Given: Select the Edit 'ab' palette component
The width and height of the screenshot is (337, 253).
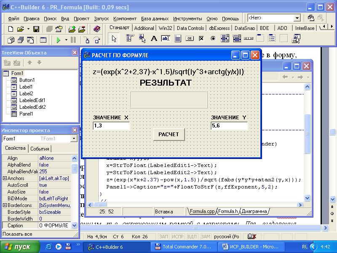Looking at the screenshot, I should 166,38.
